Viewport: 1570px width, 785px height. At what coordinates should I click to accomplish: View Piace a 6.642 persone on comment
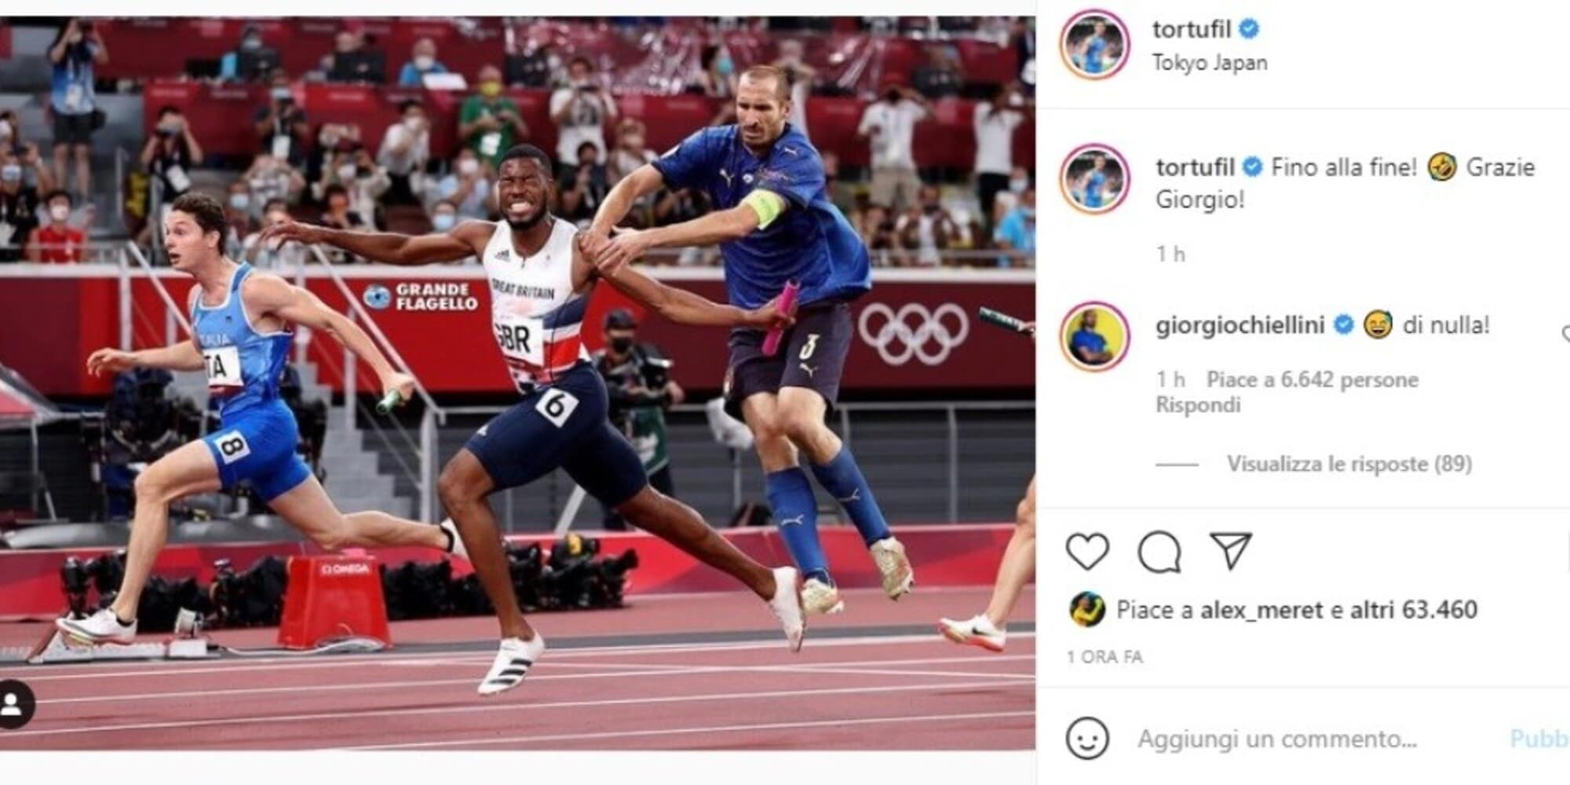1312,380
